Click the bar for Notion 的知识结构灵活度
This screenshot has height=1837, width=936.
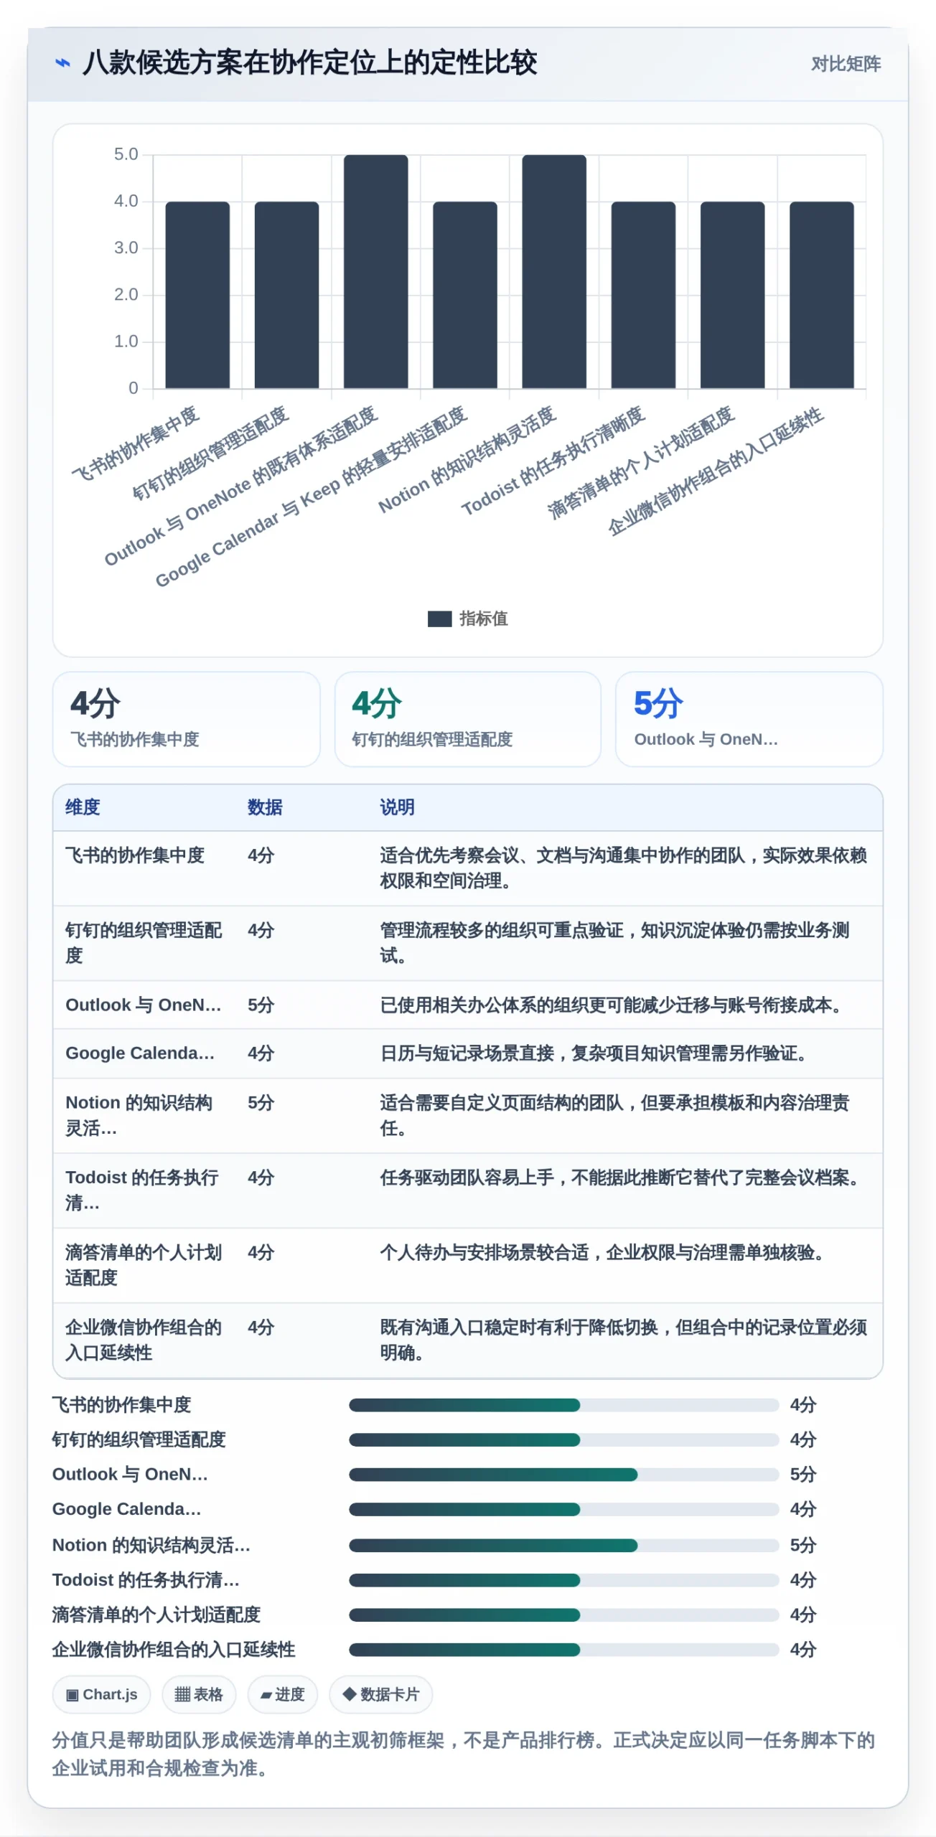[x=554, y=271]
